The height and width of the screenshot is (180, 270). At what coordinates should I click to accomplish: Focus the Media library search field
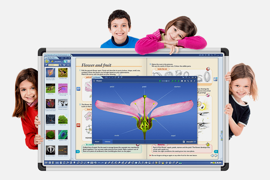tap(53, 65)
